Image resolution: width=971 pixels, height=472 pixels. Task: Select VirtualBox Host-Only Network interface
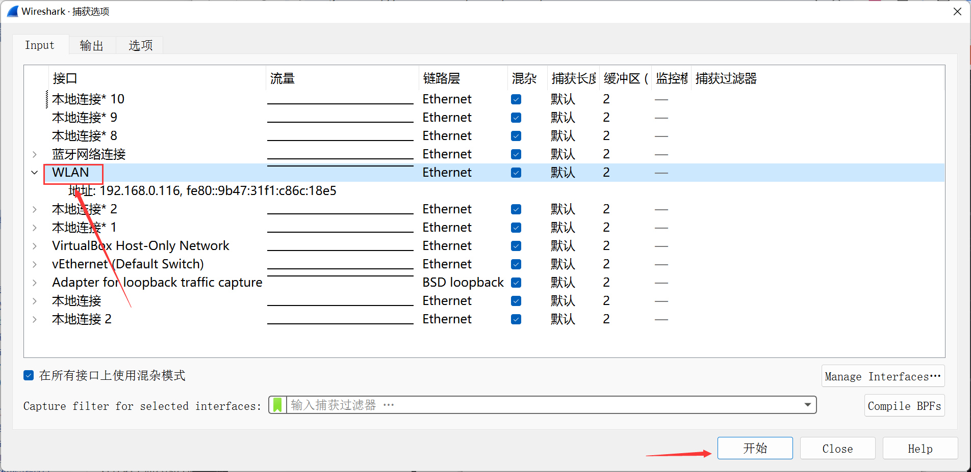pyautogui.click(x=141, y=246)
